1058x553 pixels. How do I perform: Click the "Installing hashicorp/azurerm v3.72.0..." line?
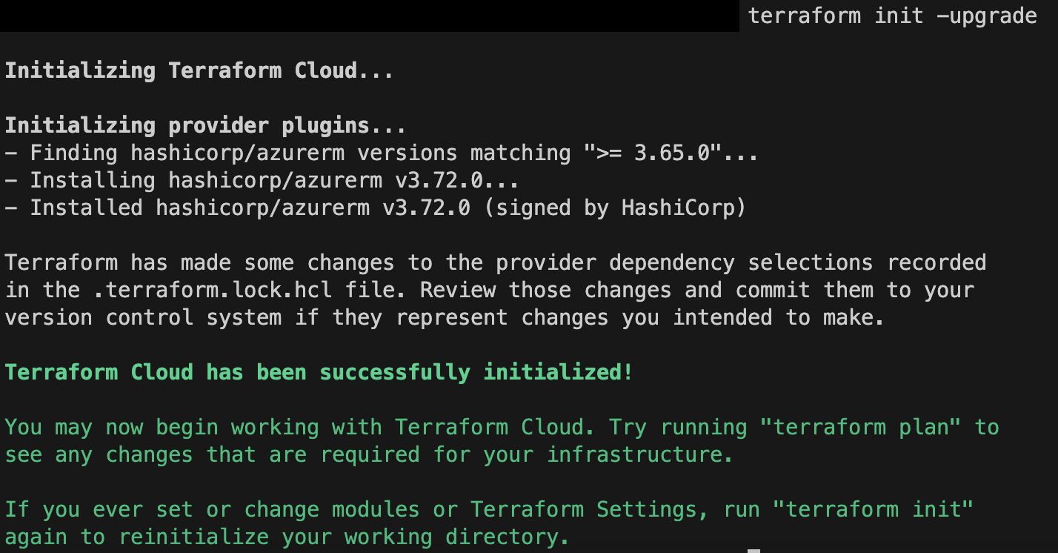[x=262, y=180]
